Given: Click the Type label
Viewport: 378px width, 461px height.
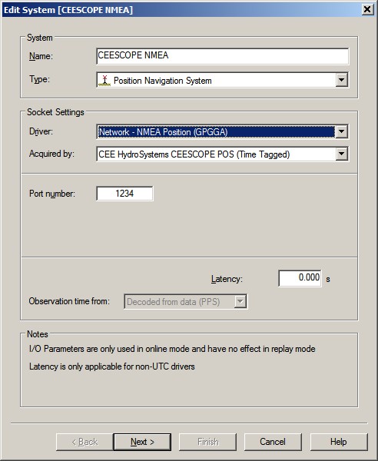Looking at the screenshot, I should (39, 79).
